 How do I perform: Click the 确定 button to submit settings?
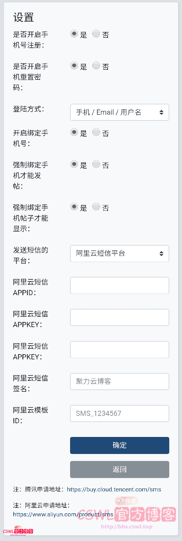tap(120, 445)
